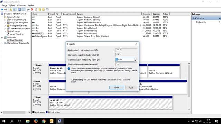Open the Eylem menu
Screen dimensions: 221x124
pyautogui.click(x=12, y=6)
